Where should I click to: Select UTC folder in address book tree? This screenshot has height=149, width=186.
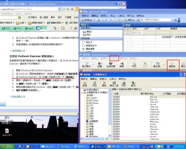[90, 106]
